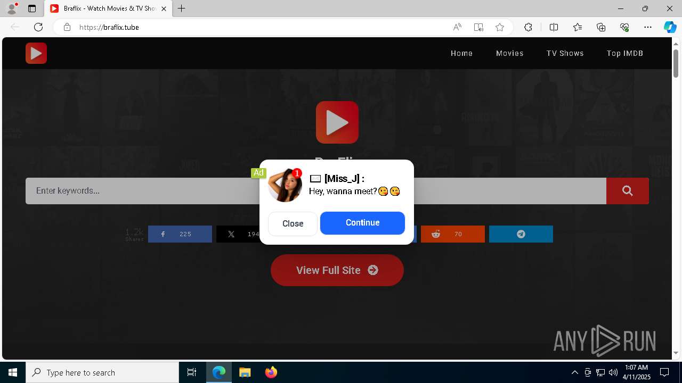This screenshot has height=383, width=682.
Task: Share on Facebook using the blue button
Action: (180, 234)
